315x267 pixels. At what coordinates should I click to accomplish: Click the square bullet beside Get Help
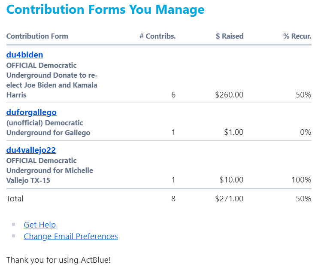coord(14,224)
